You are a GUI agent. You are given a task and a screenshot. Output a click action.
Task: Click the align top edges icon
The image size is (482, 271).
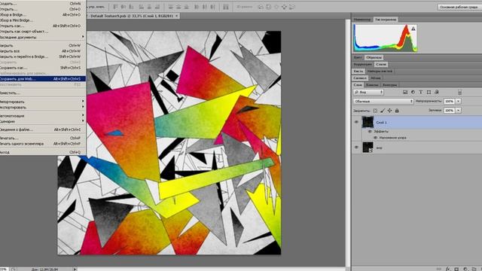coord(115,7)
